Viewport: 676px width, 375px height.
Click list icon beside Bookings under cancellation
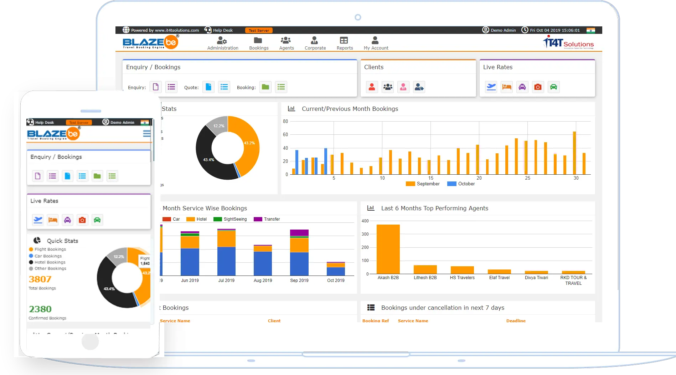point(371,307)
